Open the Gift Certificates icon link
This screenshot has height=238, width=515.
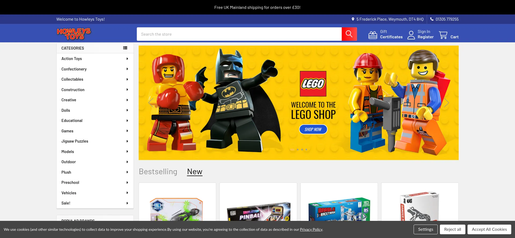tap(373, 35)
